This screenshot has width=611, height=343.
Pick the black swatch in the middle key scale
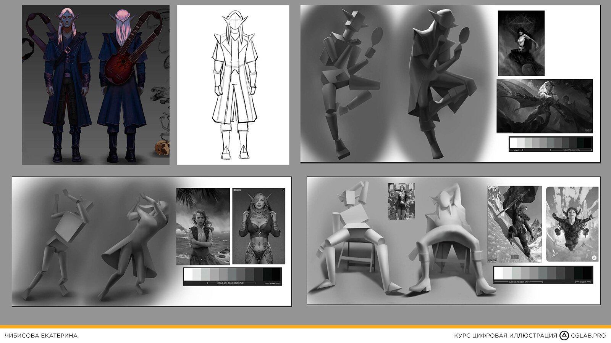[x=276, y=274]
